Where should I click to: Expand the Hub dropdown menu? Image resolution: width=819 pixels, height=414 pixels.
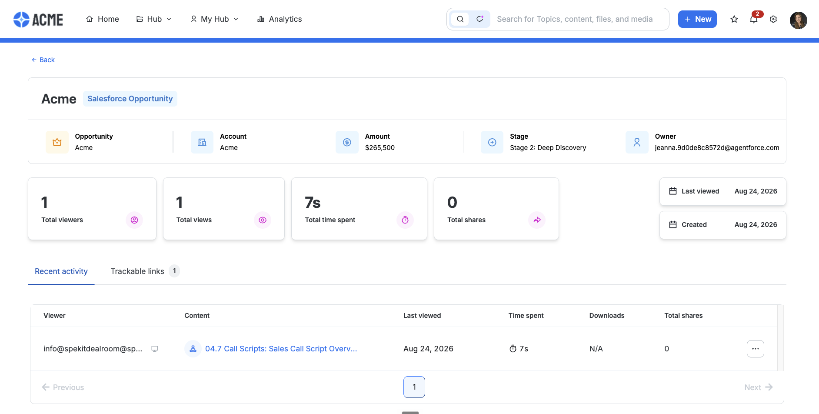coord(154,19)
